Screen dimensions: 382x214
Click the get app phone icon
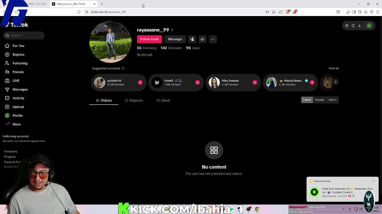click(x=353, y=26)
